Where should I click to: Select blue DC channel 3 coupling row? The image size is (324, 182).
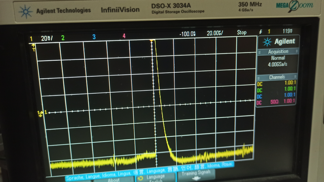point(276,95)
